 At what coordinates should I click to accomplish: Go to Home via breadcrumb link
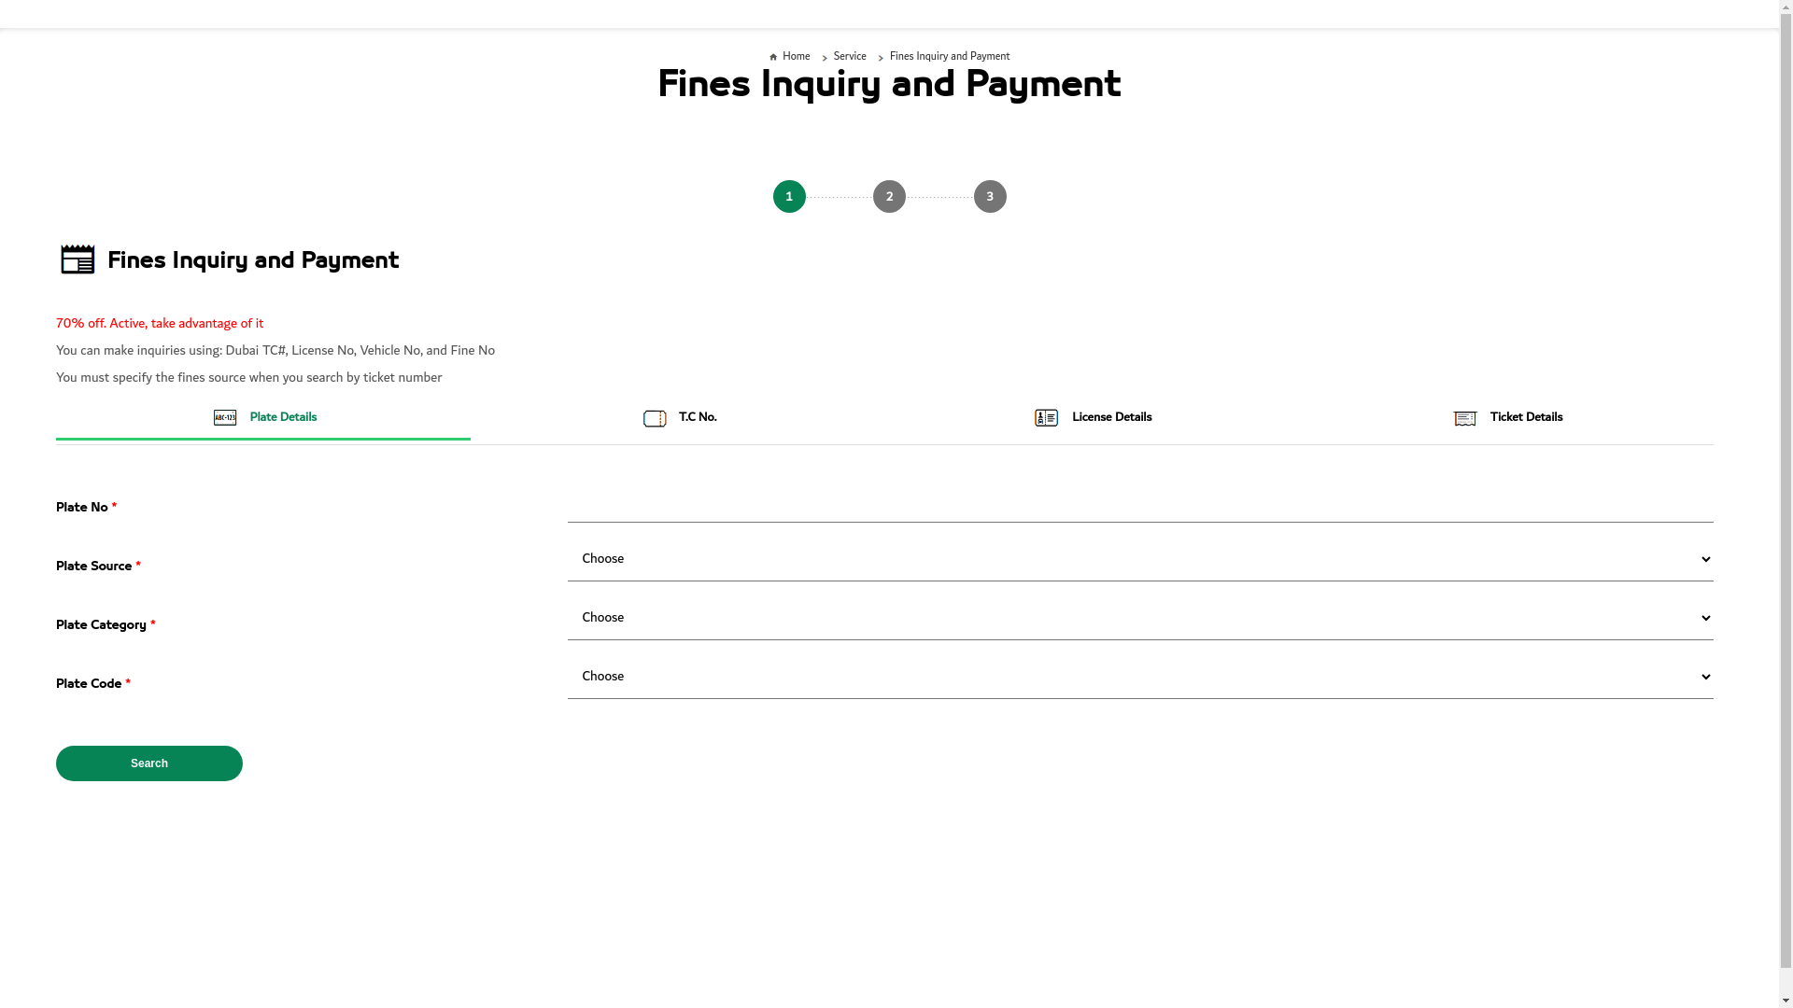tap(796, 57)
